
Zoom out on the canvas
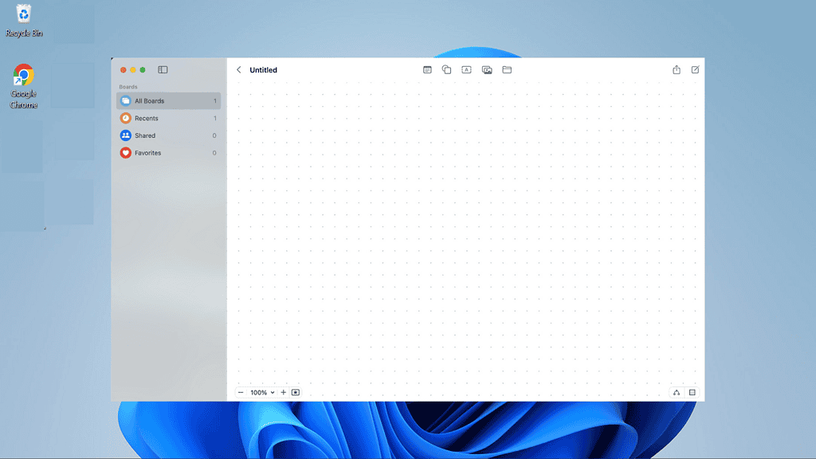tap(241, 392)
